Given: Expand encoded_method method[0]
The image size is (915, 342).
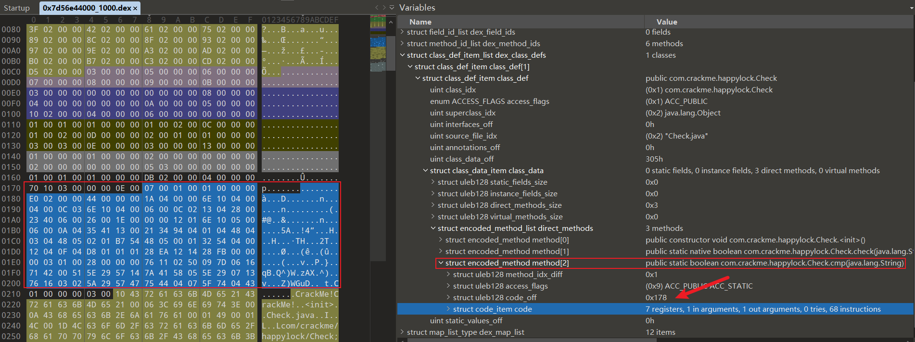Looking at the screenshot, I should coord(441,240).
